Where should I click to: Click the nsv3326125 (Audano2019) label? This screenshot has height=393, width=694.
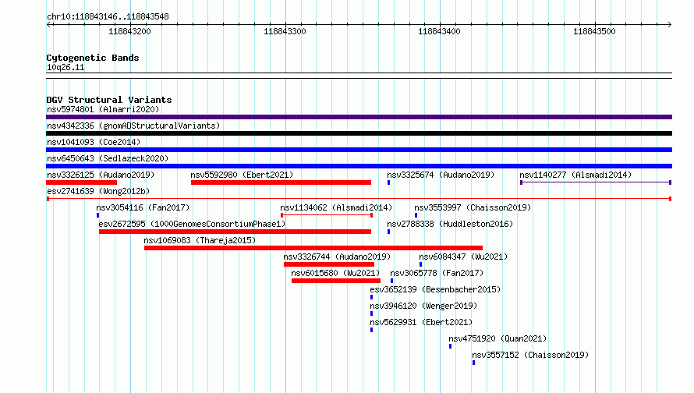101,175
